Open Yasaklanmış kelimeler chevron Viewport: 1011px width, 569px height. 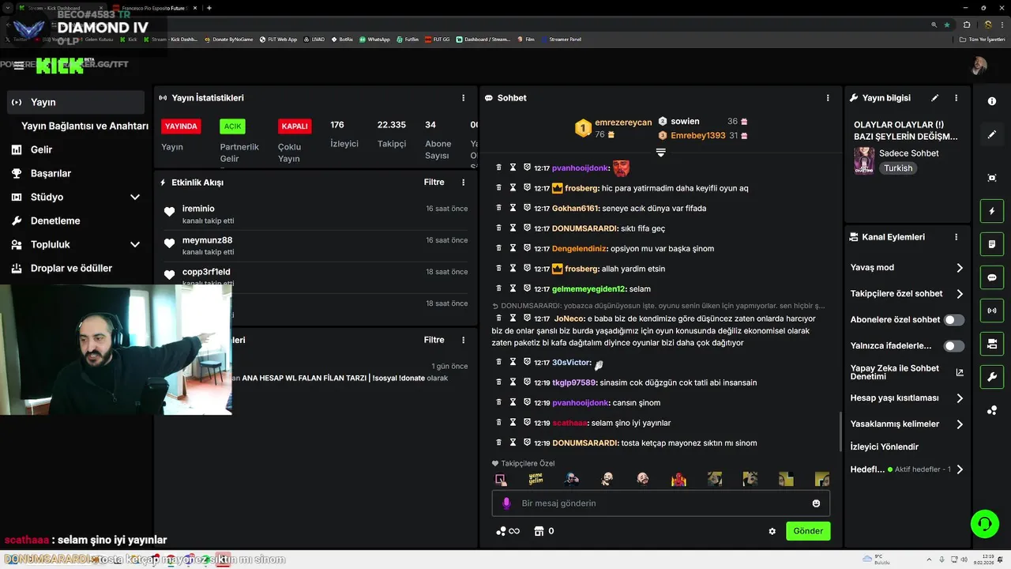(x=960, y=424)
